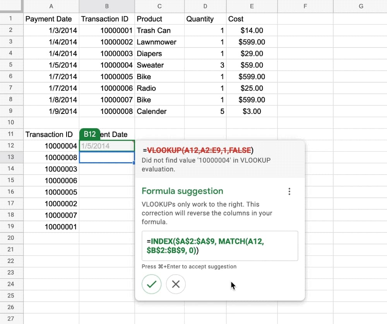Select the $3.00 cost cell

coord(252,112)
